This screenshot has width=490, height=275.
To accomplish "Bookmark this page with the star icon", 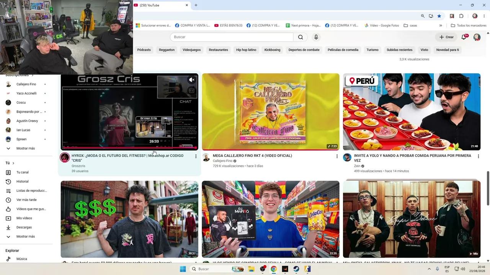I will pos(439,16).
